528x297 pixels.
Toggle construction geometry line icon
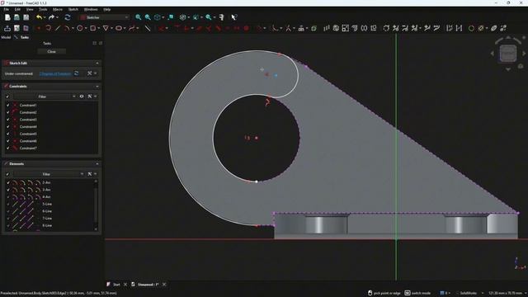(x=148, y=28)
